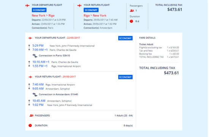Click the 7:00 AM +1 arrival time
Screen dimensions: 209x137
(40, 50)
